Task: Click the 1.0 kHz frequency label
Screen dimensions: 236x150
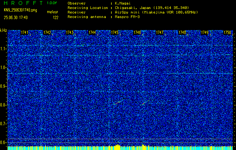Action: (x=3, y=67)
